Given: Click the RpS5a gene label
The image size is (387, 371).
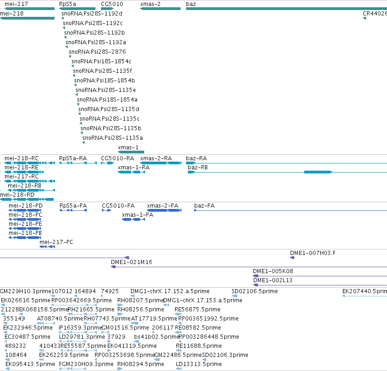Looking at the screenshot, I should pos(68,4).
